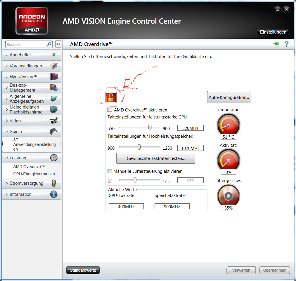Click the Verwerfen button

point(241,270)
